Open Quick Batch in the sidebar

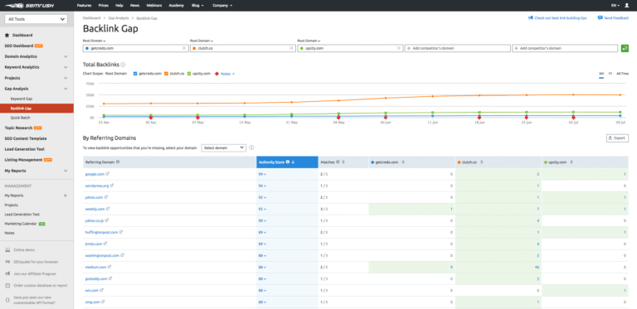(20, 118)
